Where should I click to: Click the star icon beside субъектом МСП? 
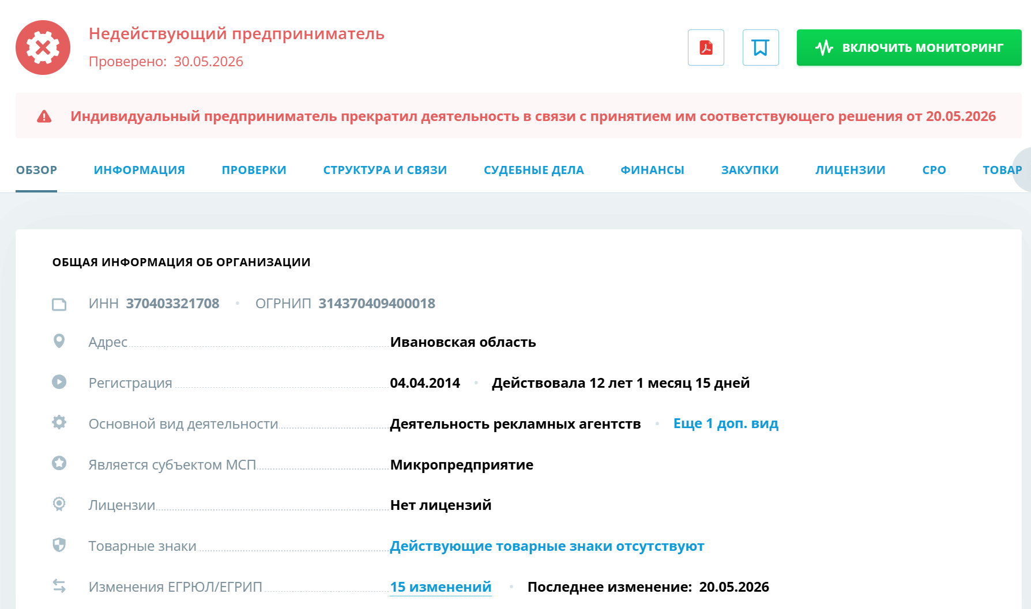pyautogui.click(x=59, y=463)
